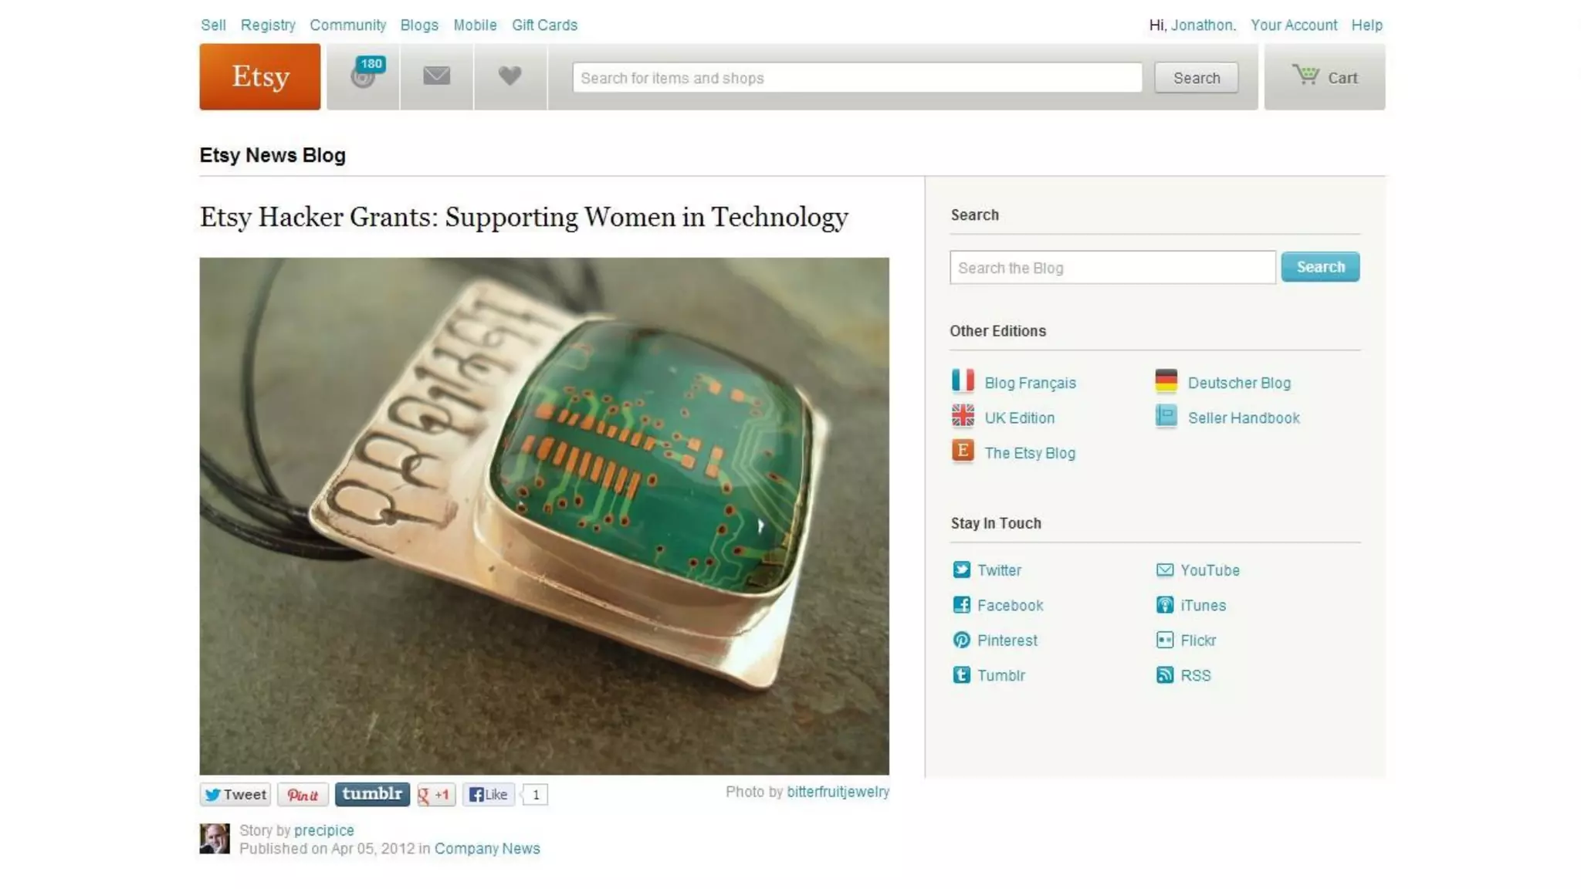Open the shopping Cart
This screenshot has width=1581, height=889.
1324,76
